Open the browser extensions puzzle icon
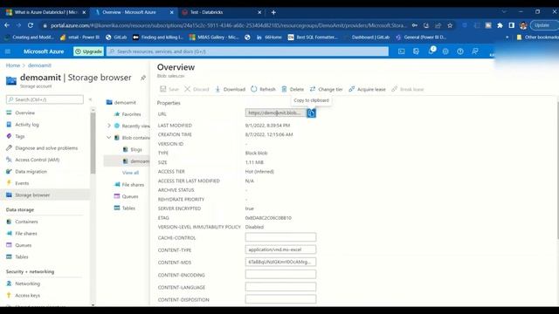Screen dimensions: 559x314 (x=500, y=25)
